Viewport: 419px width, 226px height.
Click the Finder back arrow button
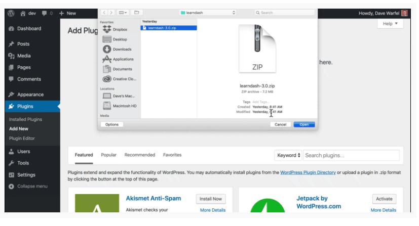[104, 13]
